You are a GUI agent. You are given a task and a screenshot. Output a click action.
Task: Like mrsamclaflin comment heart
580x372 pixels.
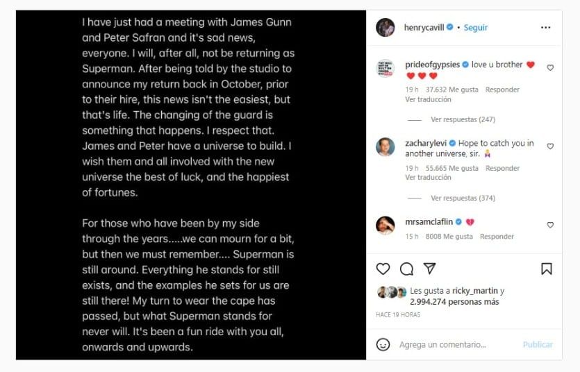(x=550, y=225)
